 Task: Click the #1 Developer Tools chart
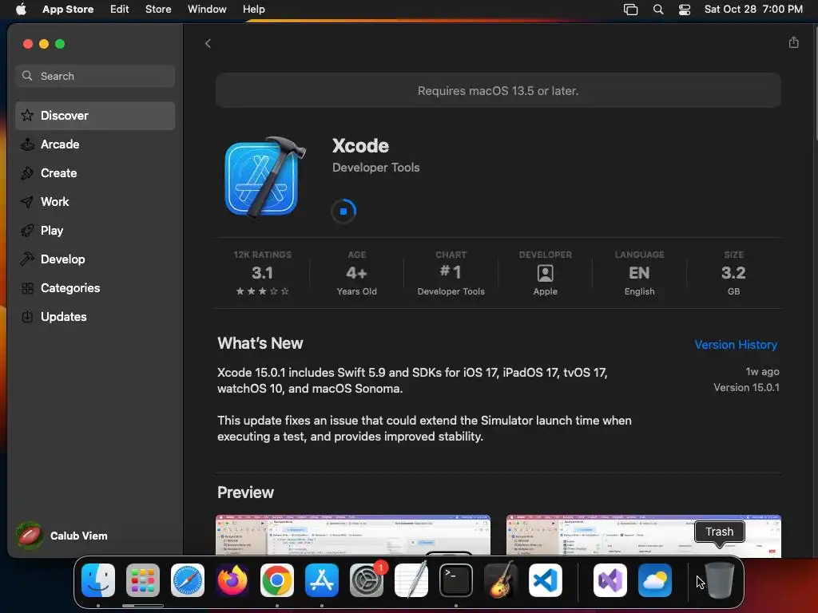click(451, 273)
